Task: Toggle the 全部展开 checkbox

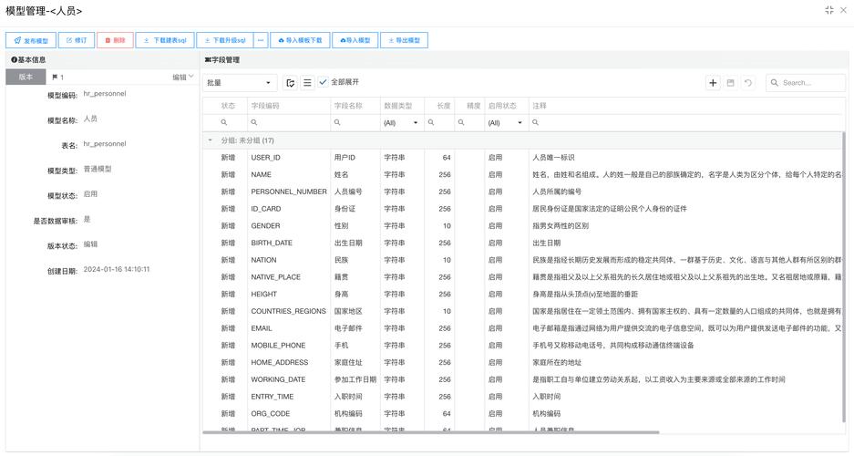Action: click(x=323, y=82)
